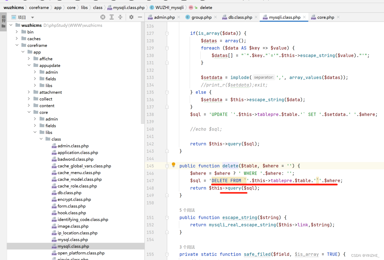This screenshot has height=260, width=384.
Task: Expand the content folder
Action: (x=29, y=106)
